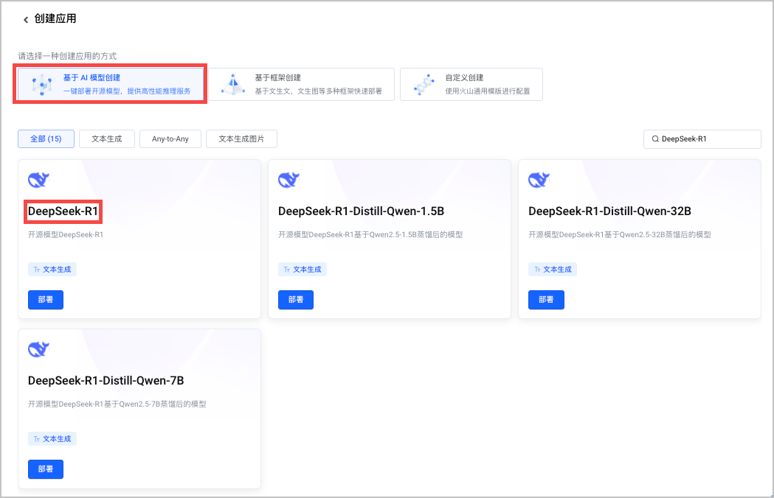Viewport: 774px width, 498px height.
Task: Click the whale logo on DeepSeek-R1 card
Action: pos(38,180)
